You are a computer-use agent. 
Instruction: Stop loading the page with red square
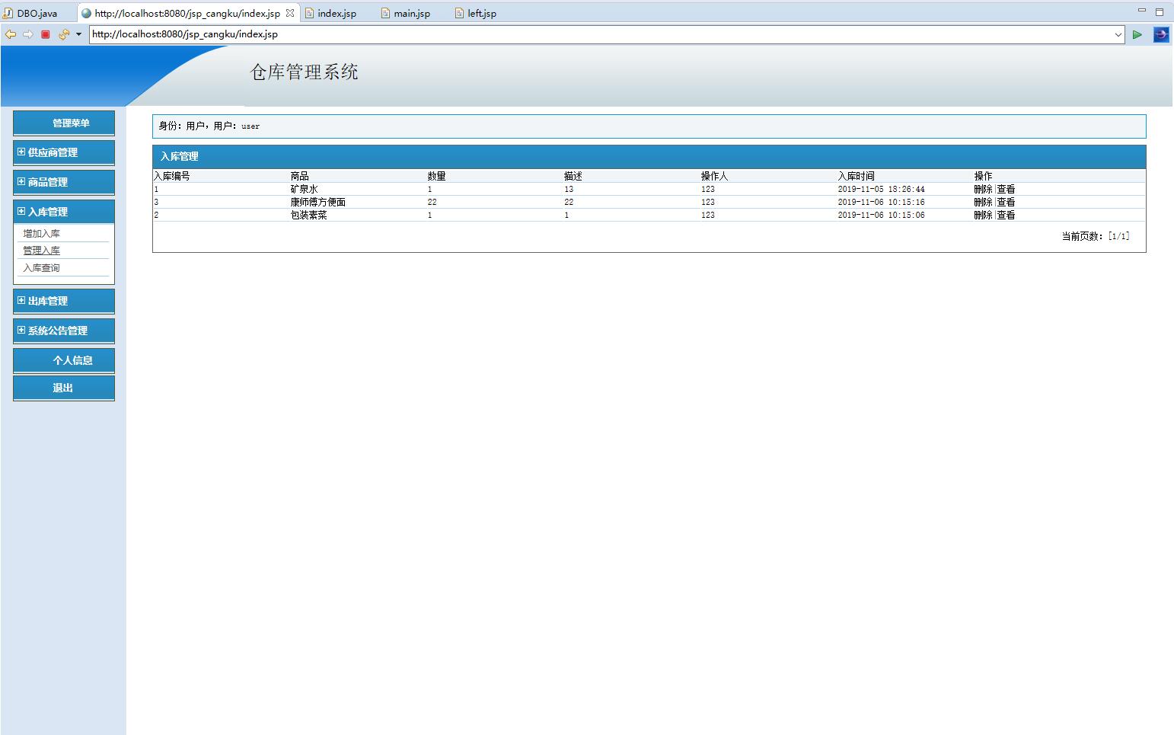coord(46,34)
